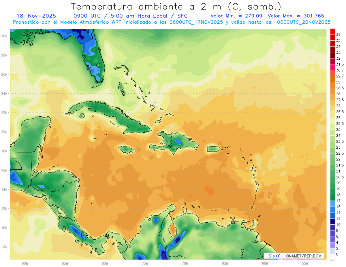Click legend value "34"
This screenshot has height=267, width=346.
338,46
